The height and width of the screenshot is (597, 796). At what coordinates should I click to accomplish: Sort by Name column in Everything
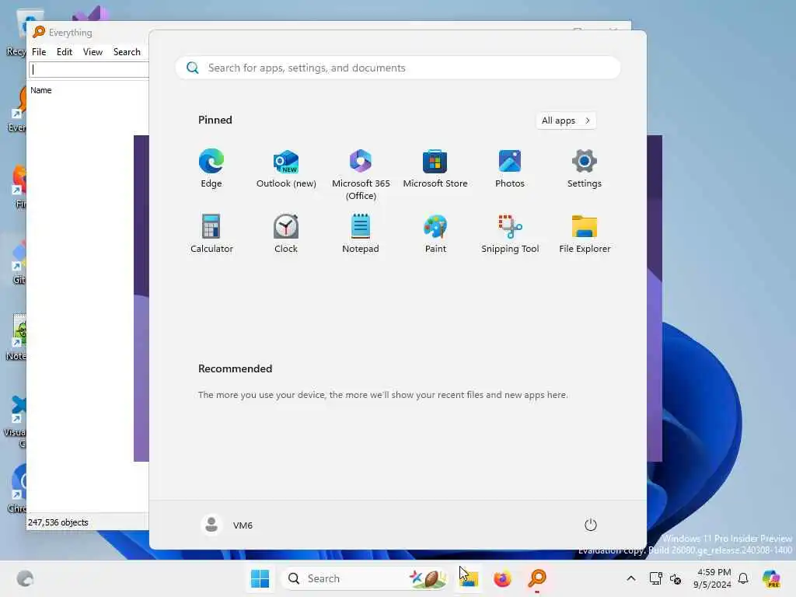(41, 90)
